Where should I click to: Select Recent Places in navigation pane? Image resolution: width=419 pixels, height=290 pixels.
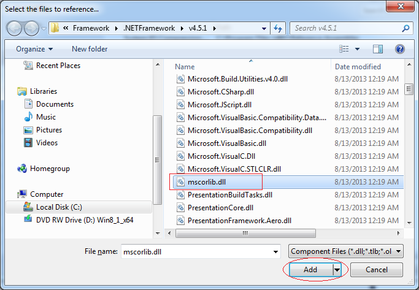click(x=52, y=66)
